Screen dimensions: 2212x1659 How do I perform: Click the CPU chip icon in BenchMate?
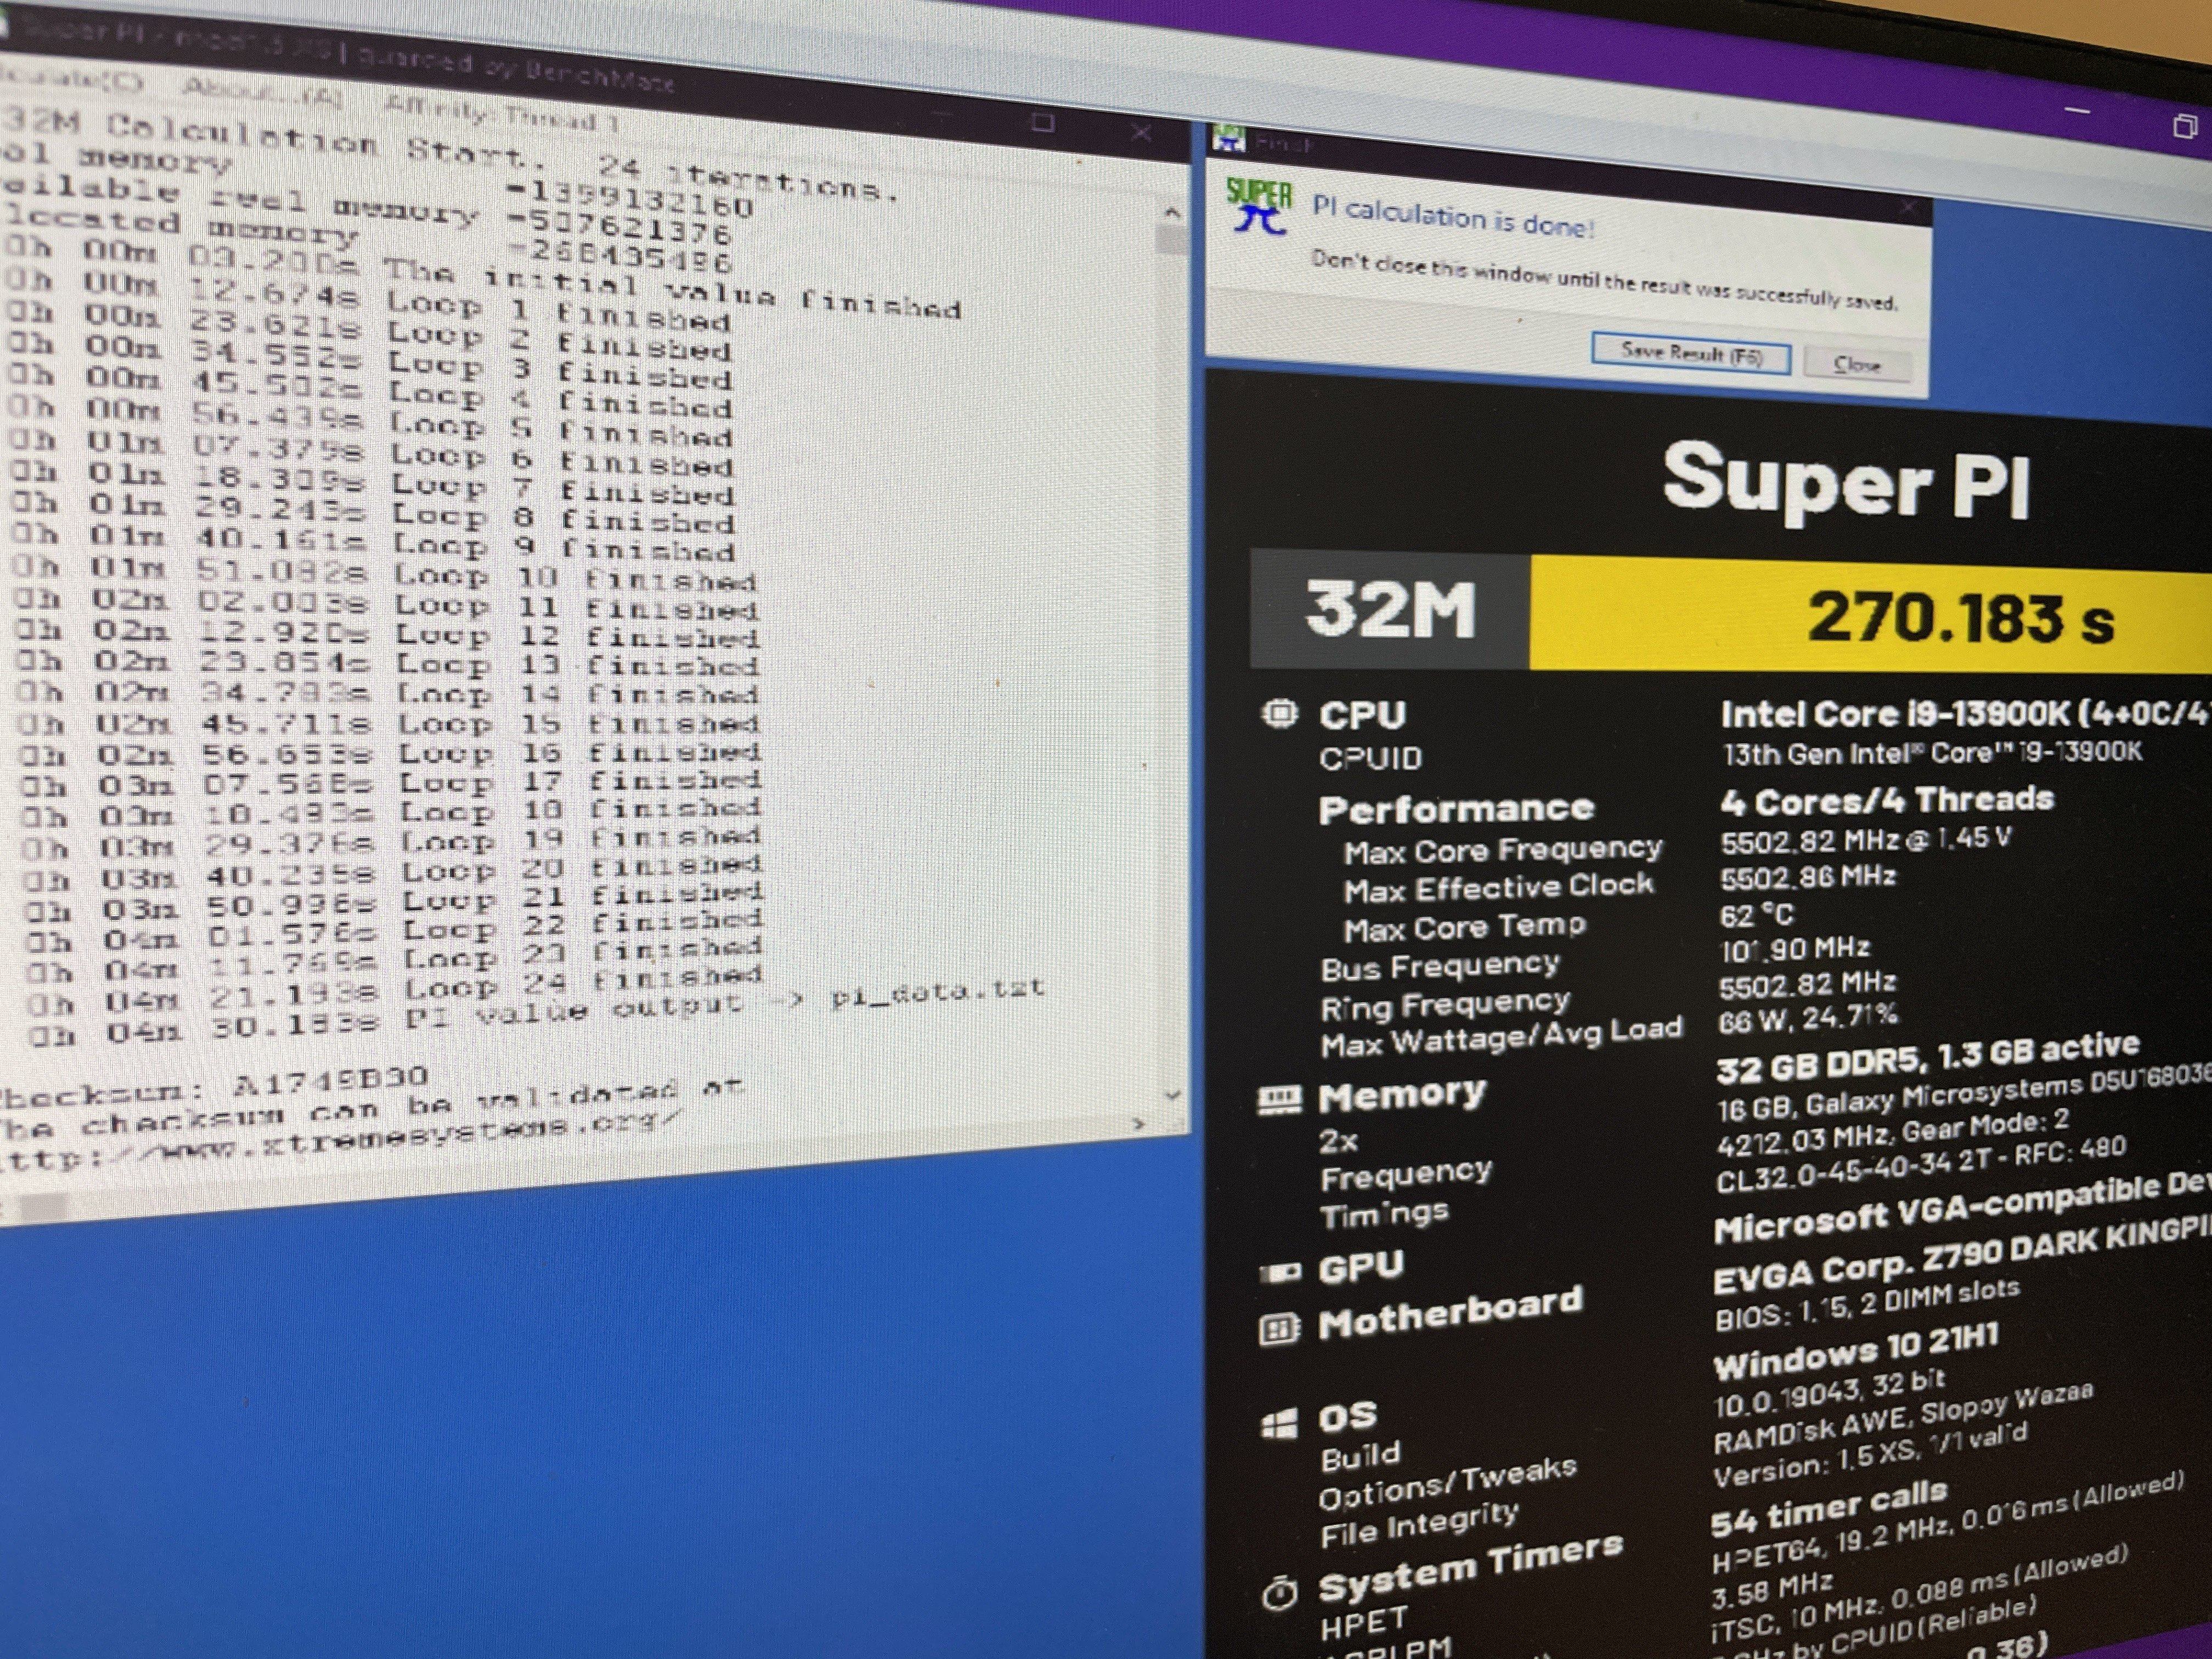coord(1279,714)
